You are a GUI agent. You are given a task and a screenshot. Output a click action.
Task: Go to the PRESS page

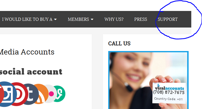point(141,19)
